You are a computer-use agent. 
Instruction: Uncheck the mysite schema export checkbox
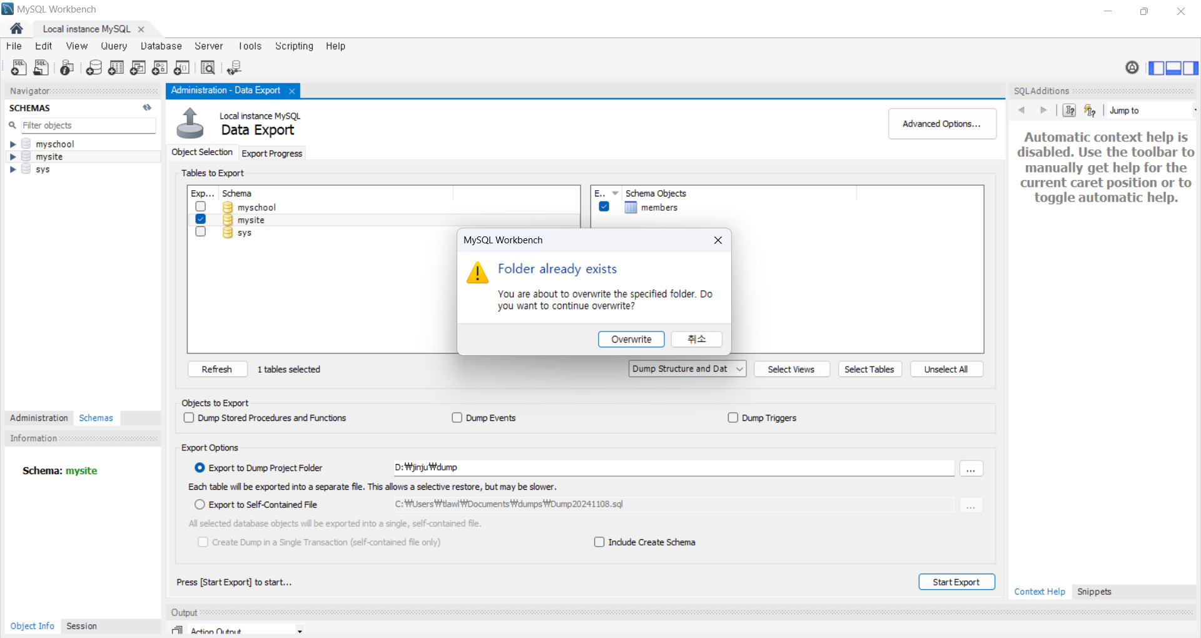(200, 219)
